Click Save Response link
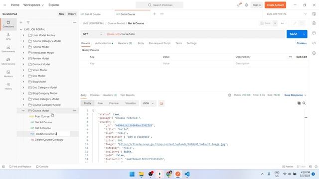 click(294, 95)
